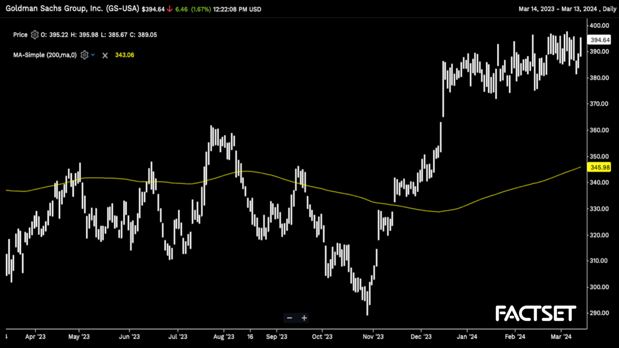The image size is (619, 348).
Task: Click the MA-Simple (200,ma,0) label
Action: click(x=45, y=55)
